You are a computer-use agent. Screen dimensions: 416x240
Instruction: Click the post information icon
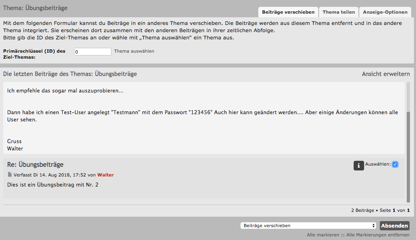[358, 165]
